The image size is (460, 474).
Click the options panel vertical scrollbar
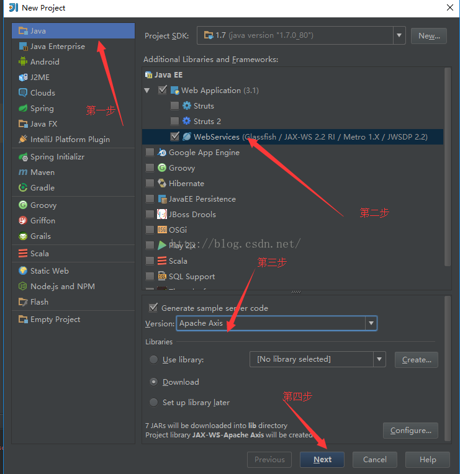point(448,369)
